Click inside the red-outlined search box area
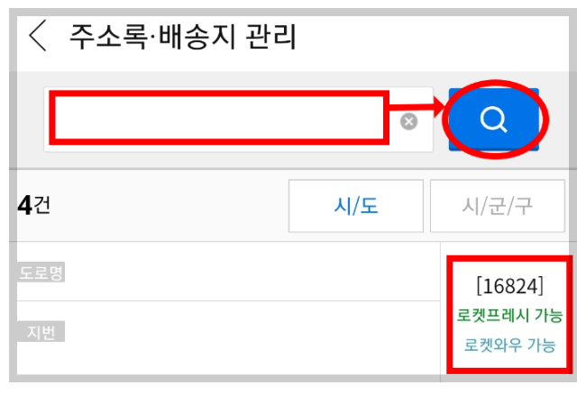This screenshot has width=586, height=394. tap(219, 118)
